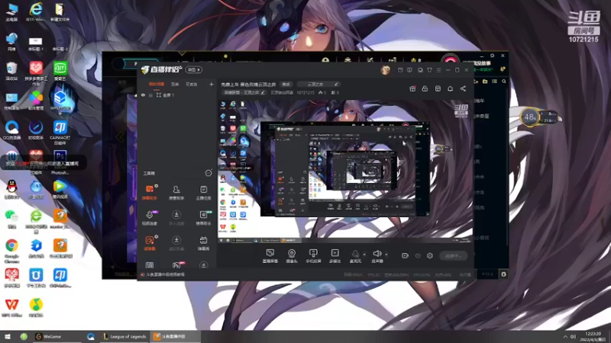
Task: Open the danmu board tool with the TV icon
Action: coord(203,242)
